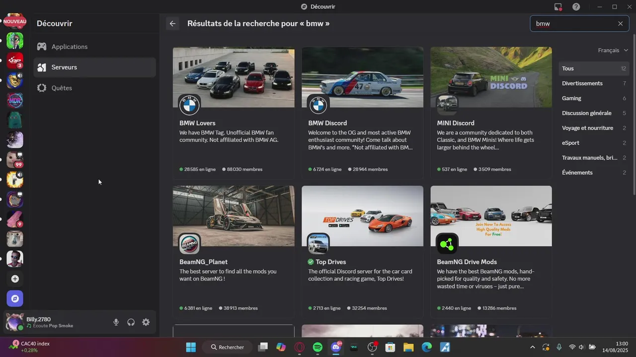Click the BMW Discord server title
The image size is (636, 357).
coord(327,123)
